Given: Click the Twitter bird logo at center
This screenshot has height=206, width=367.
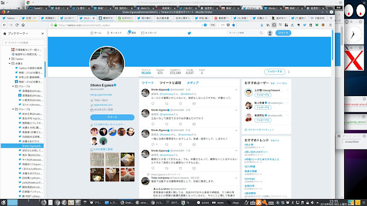Looking at the screenshot, I should [189, 33].
